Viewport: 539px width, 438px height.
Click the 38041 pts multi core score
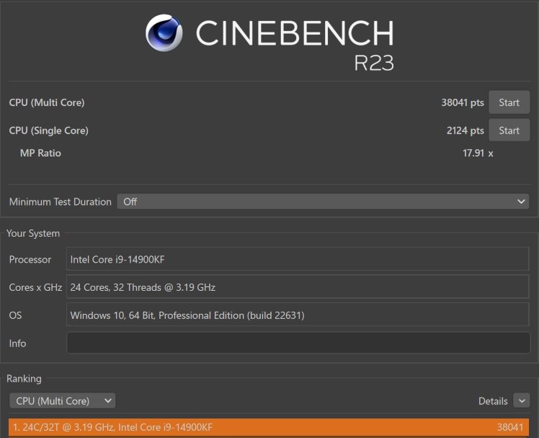tap(463, 102)
